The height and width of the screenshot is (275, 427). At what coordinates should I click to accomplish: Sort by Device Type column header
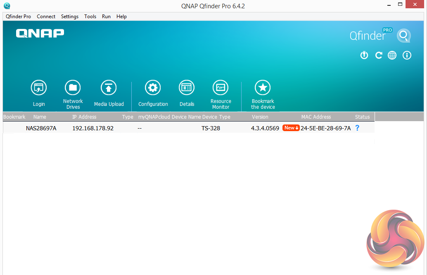pos(216,117)
